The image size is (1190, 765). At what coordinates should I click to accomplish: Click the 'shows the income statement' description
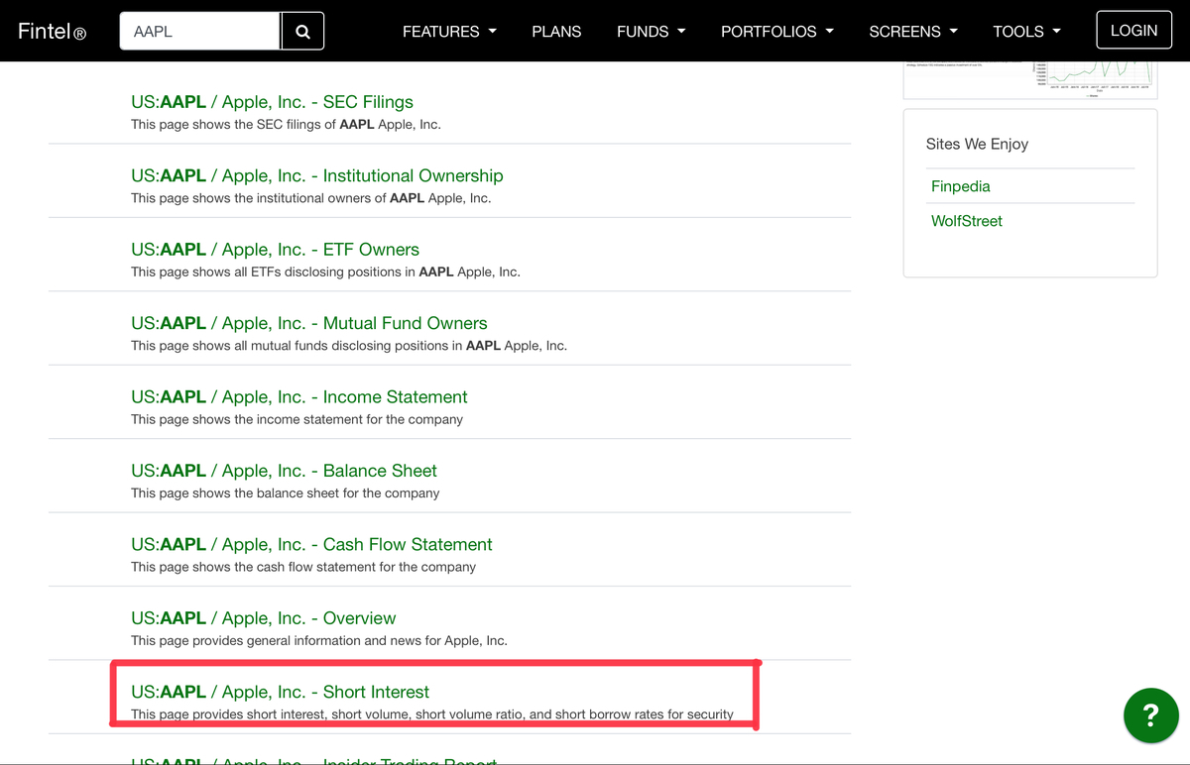coord(297,419)
